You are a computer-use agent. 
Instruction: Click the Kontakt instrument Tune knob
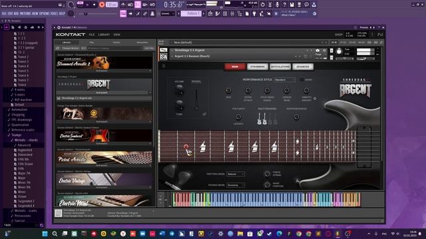(339, 51)
